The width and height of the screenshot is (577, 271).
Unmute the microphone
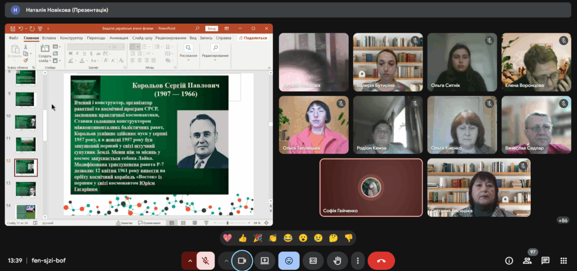pyautogui.click(x=206, y=261)
